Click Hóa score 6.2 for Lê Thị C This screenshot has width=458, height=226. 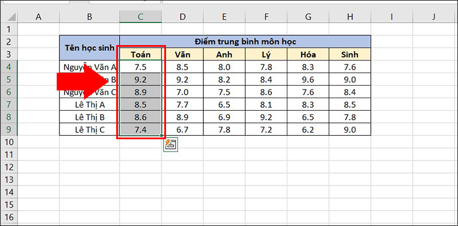point(308,130)
